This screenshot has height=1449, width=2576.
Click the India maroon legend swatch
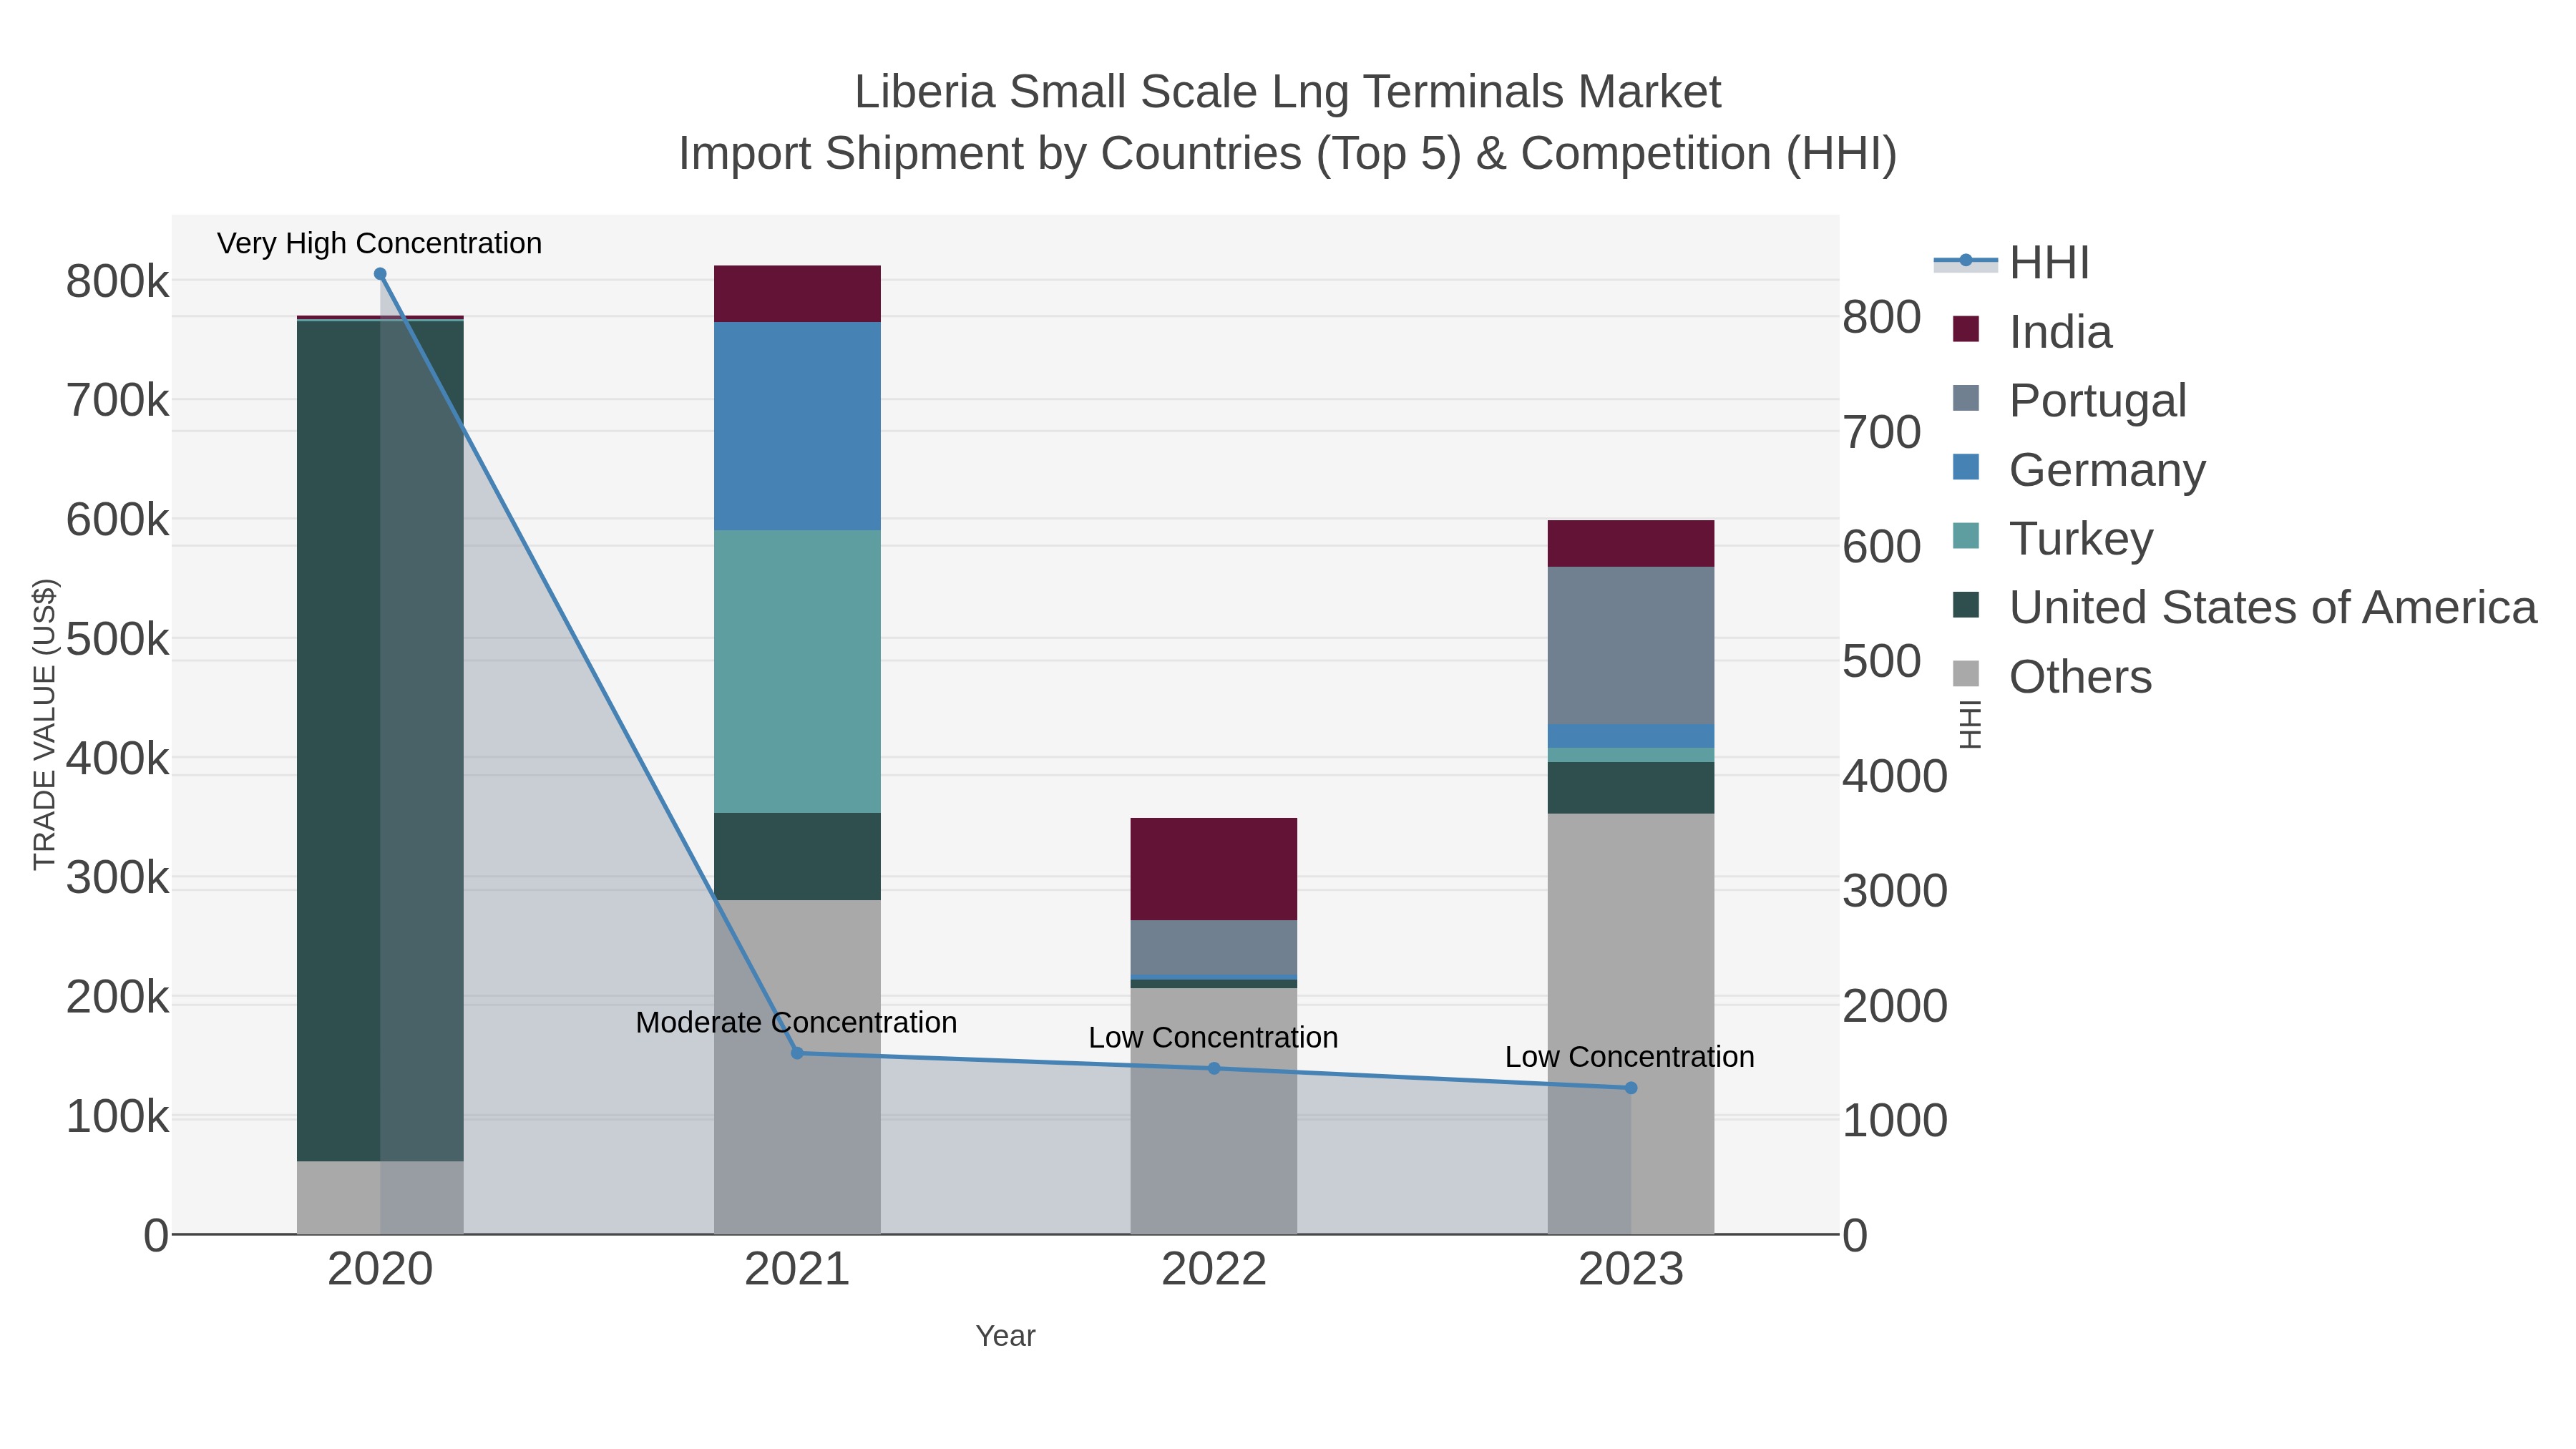[1966, 329]
